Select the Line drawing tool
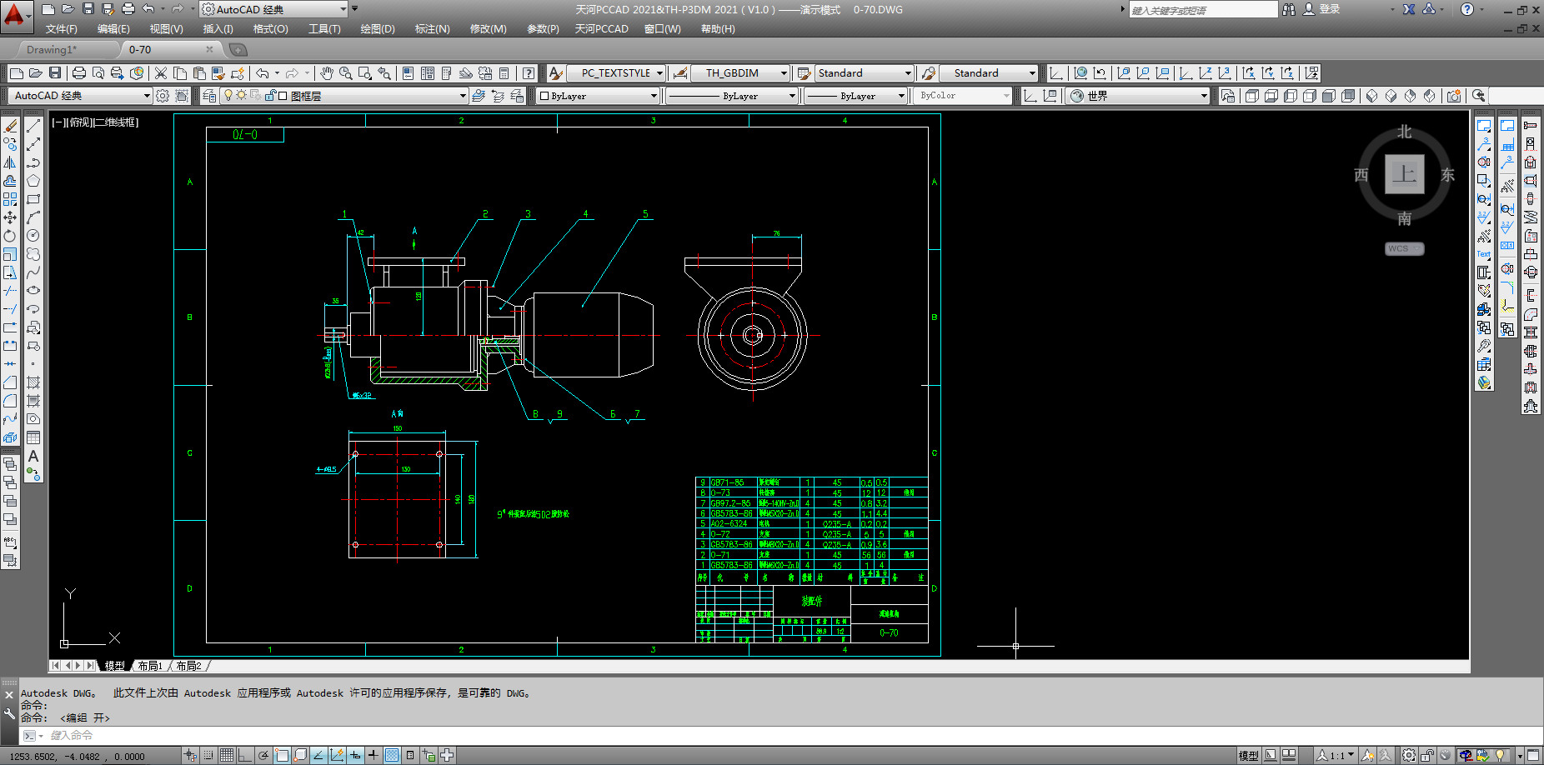 coord(33,126)
